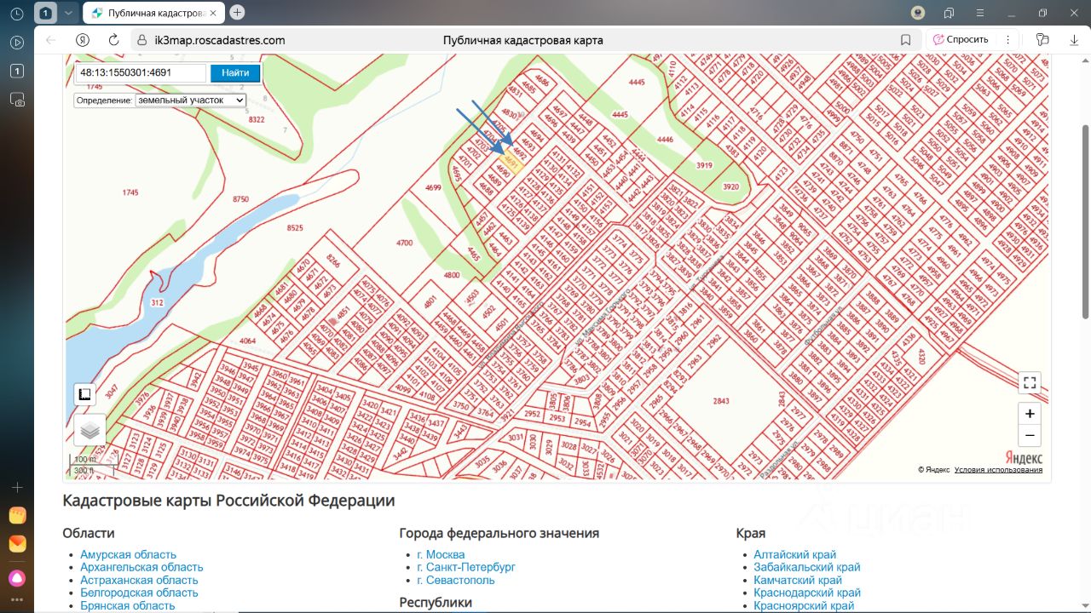Open a new browser tab
Screen dimensions: 1091x613
click(237, 13)
